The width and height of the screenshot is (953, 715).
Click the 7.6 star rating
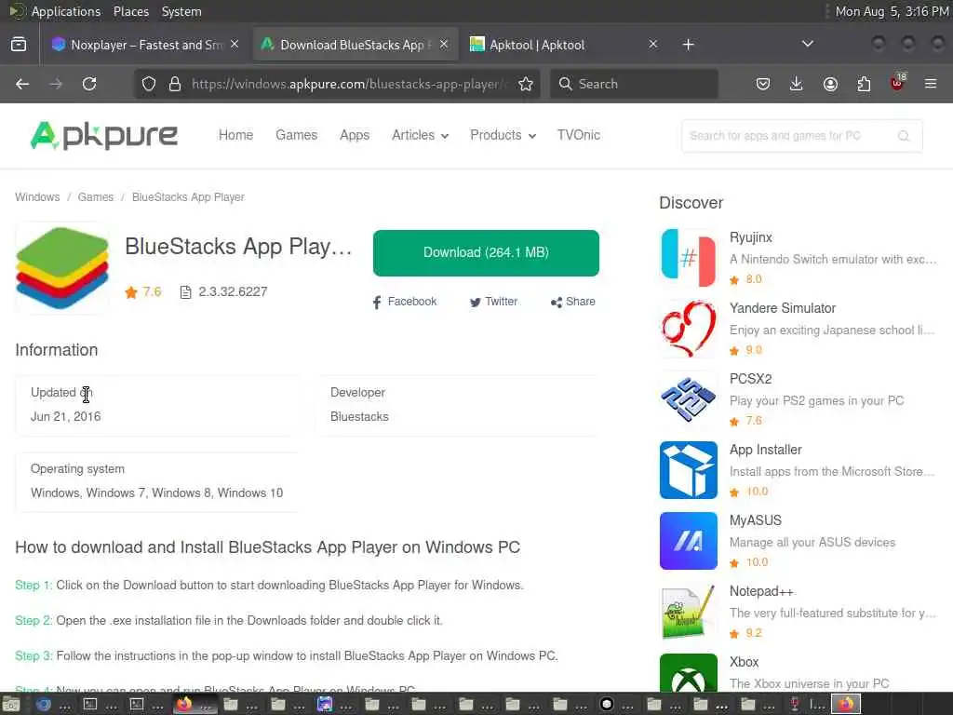coord(143,291)
